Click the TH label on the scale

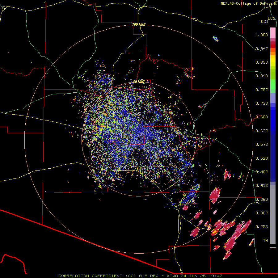coord(265,241)
